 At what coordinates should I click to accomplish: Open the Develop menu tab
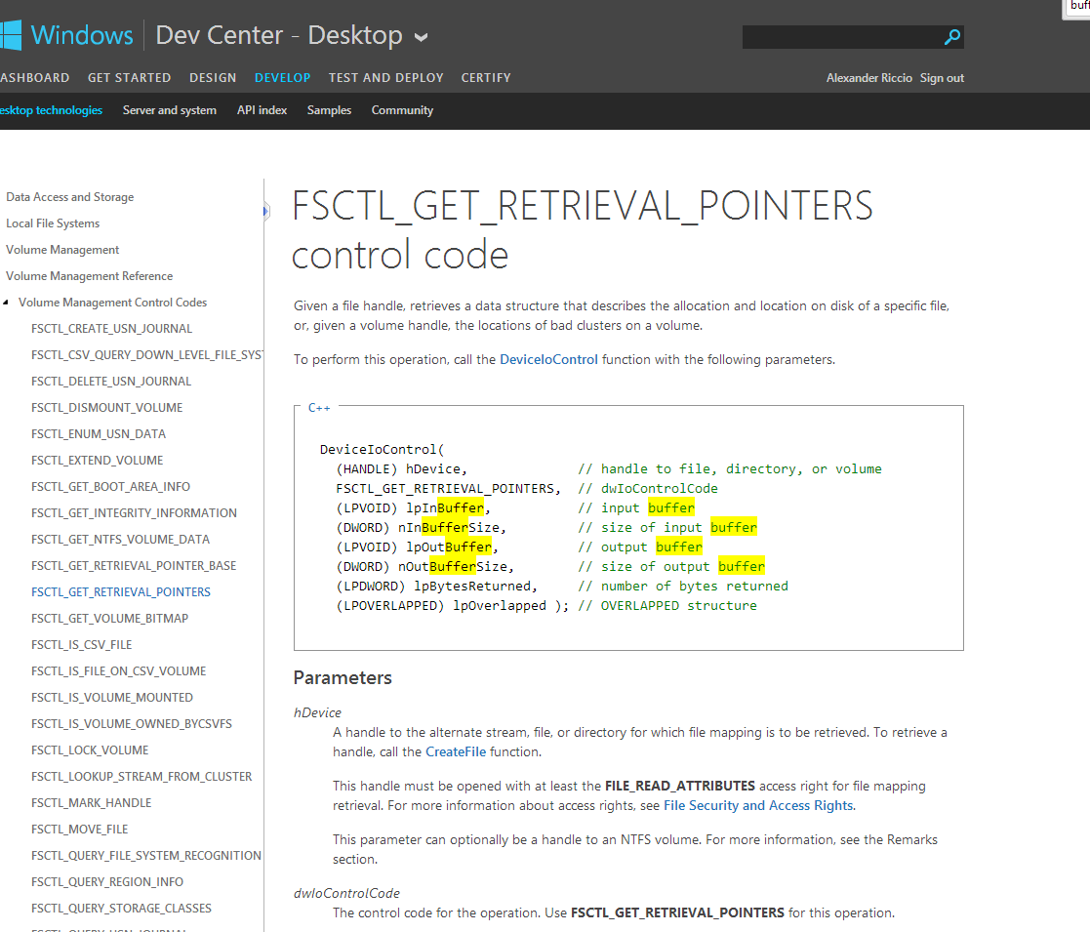coord(282,78)
